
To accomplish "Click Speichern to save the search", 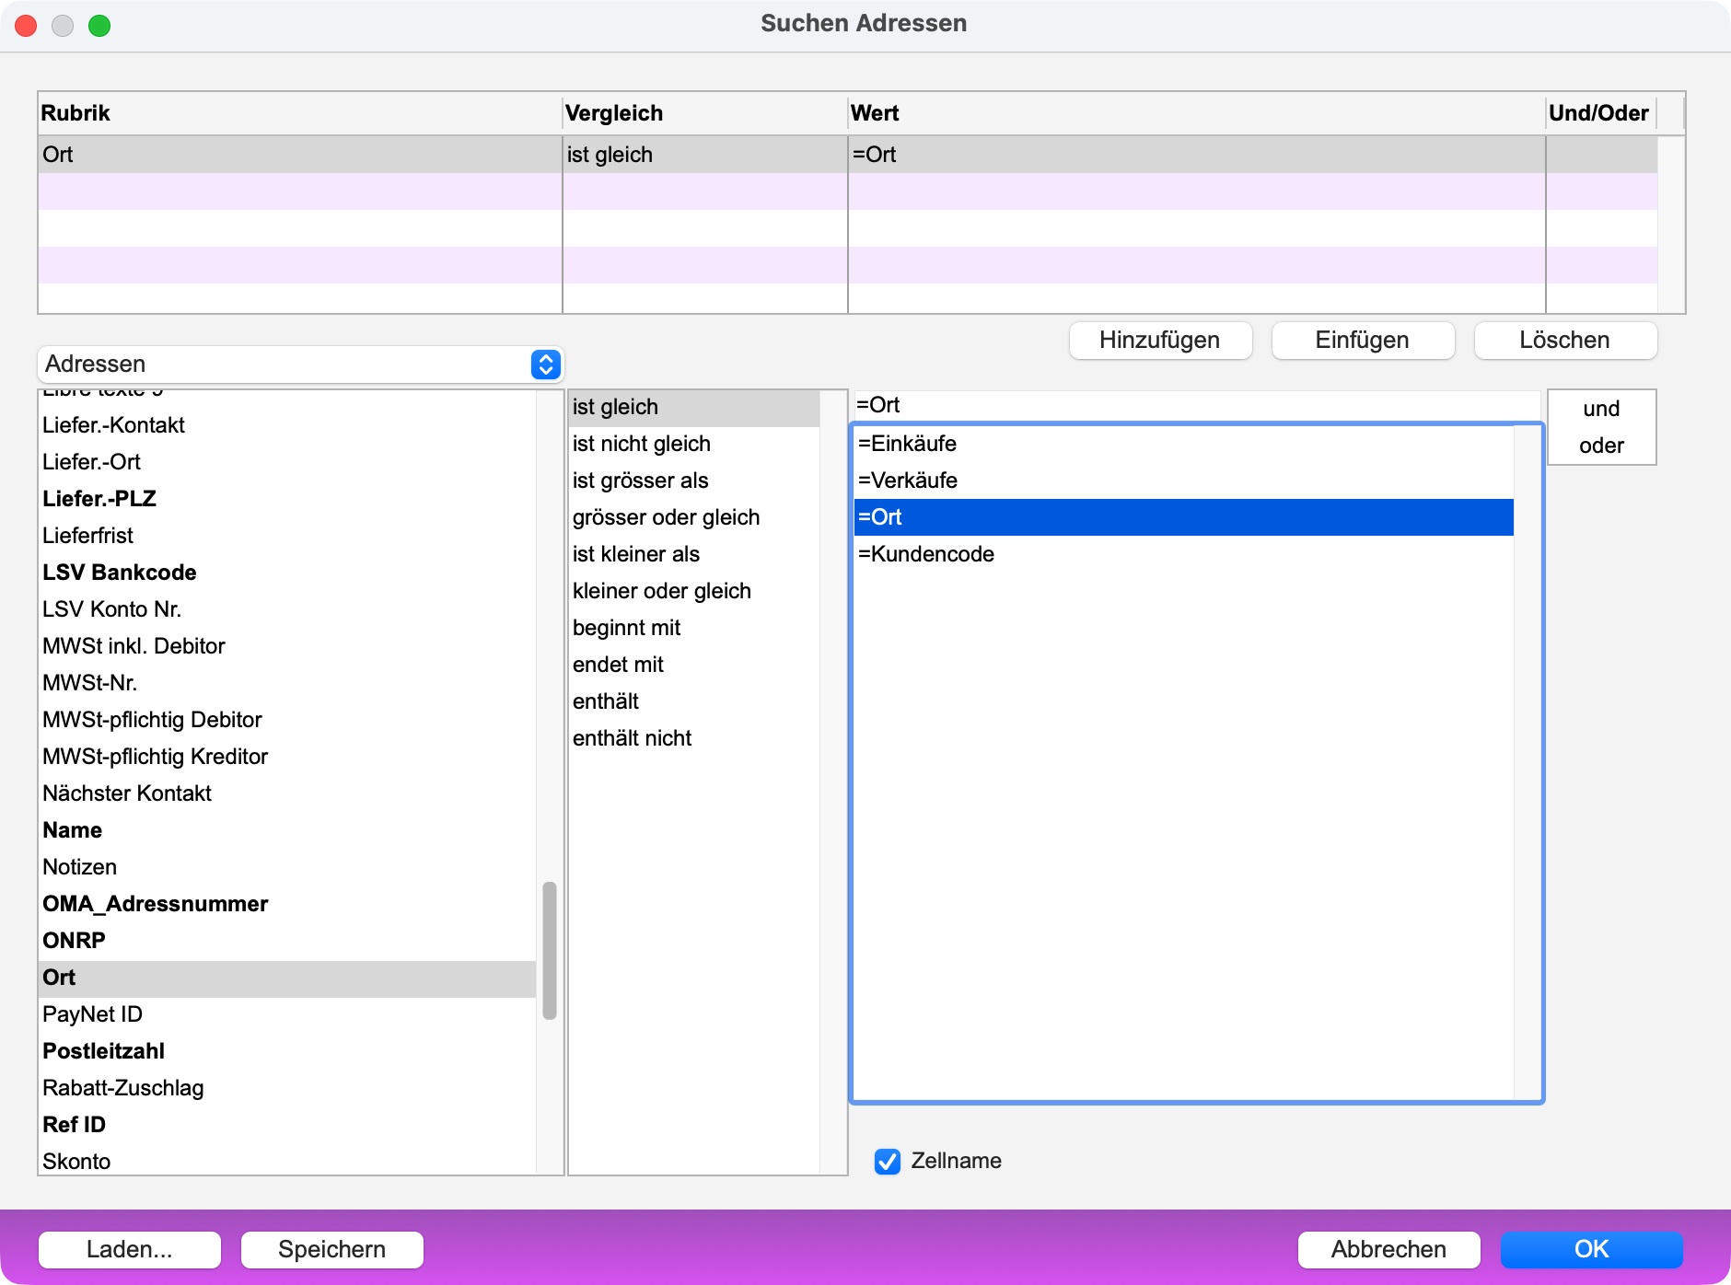I will pos(331,1249).
